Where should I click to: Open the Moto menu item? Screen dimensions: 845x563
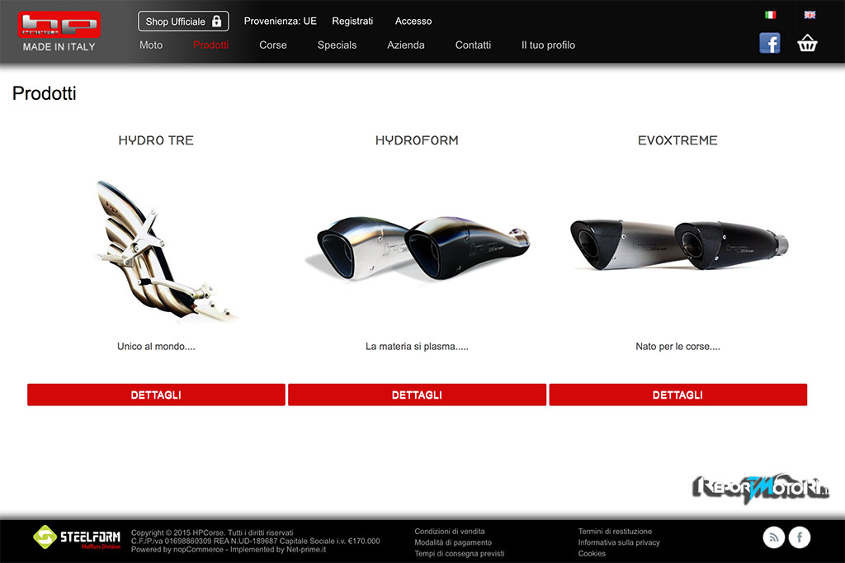pos(151,45)
